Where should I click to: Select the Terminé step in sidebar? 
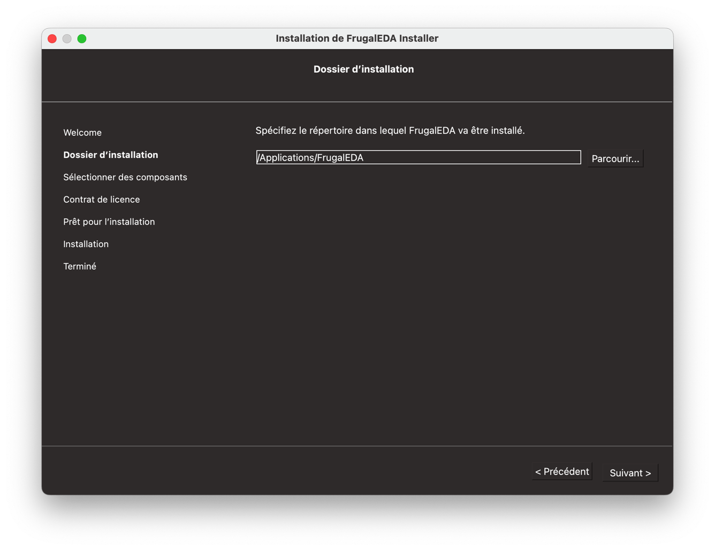click(x=80, y=266)
